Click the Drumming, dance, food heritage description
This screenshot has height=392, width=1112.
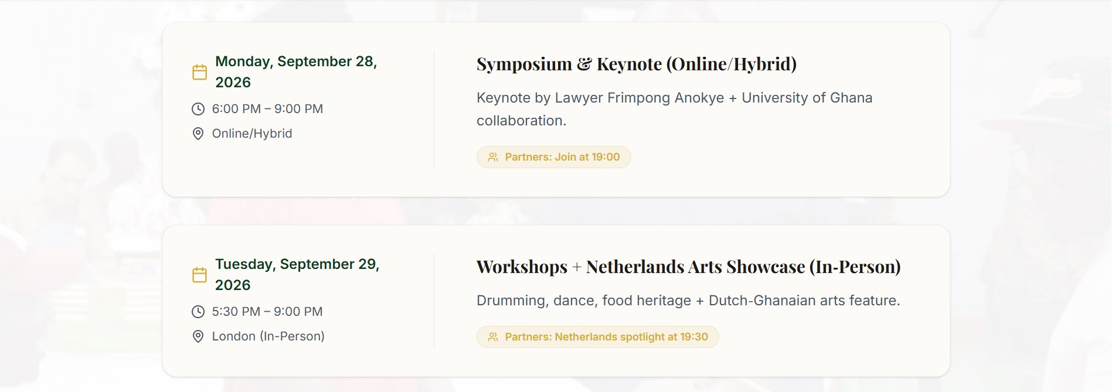coord(688,301)
